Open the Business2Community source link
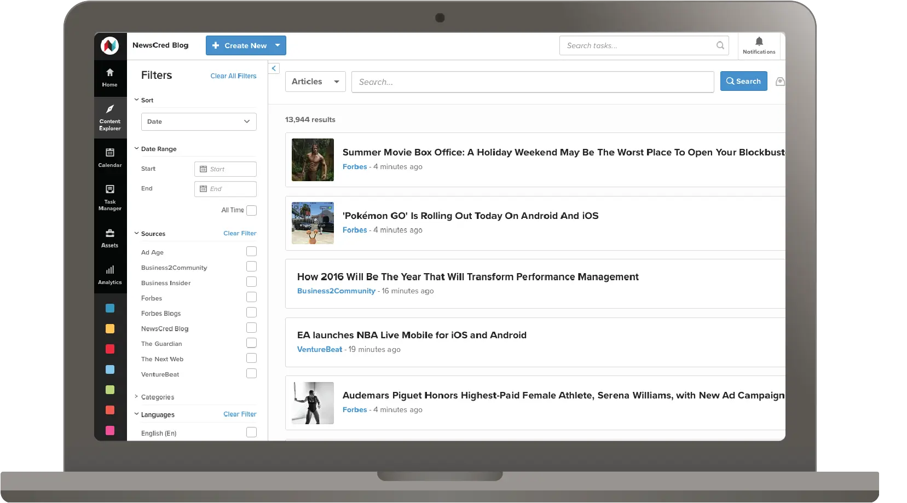The width and height of the screenshot is (907, 503). pos(336,291)
